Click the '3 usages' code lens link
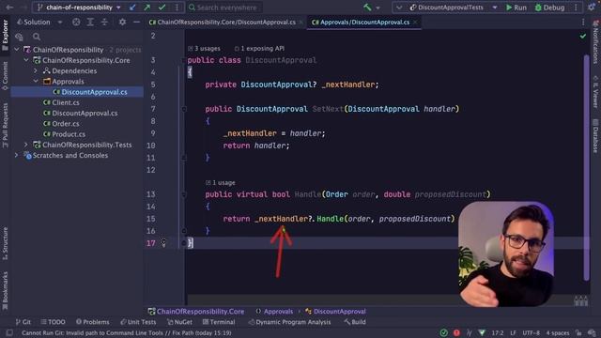This screenshot has height=338, width=601. [205, 48]
